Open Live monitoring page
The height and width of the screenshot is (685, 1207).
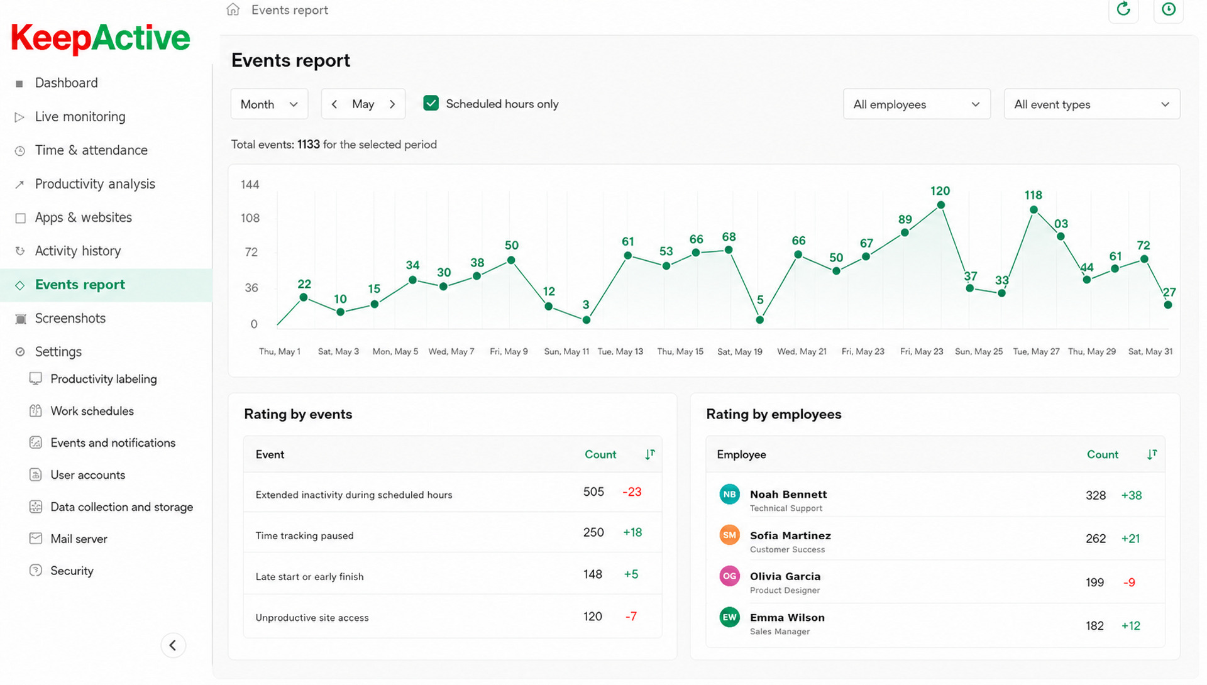(80, 117)
